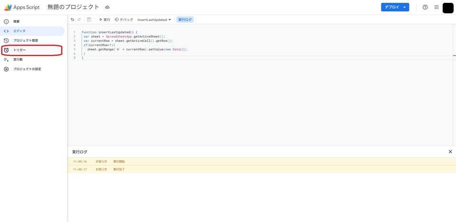This screenshot has width=456, height=222.
Task: Open 実行数 in the left sidebar
Action: point(18,59)
